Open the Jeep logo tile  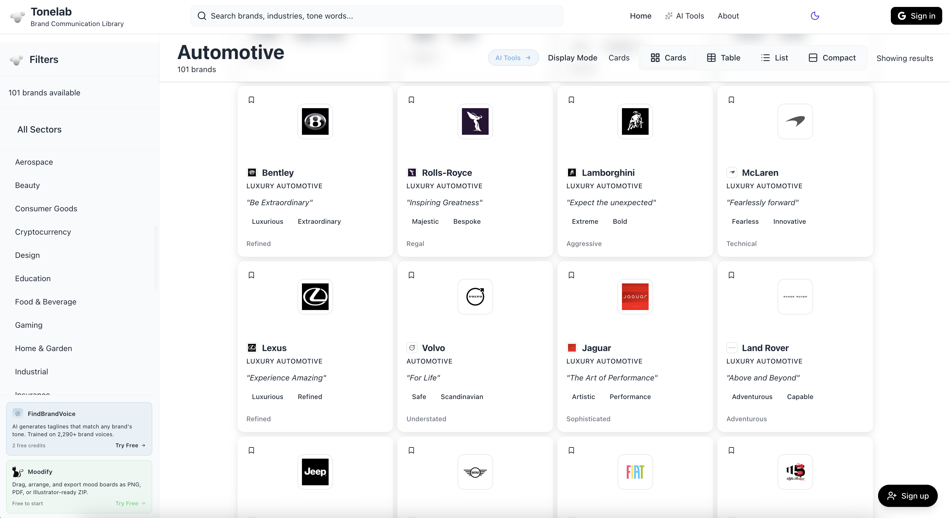[x=315, y=472]
